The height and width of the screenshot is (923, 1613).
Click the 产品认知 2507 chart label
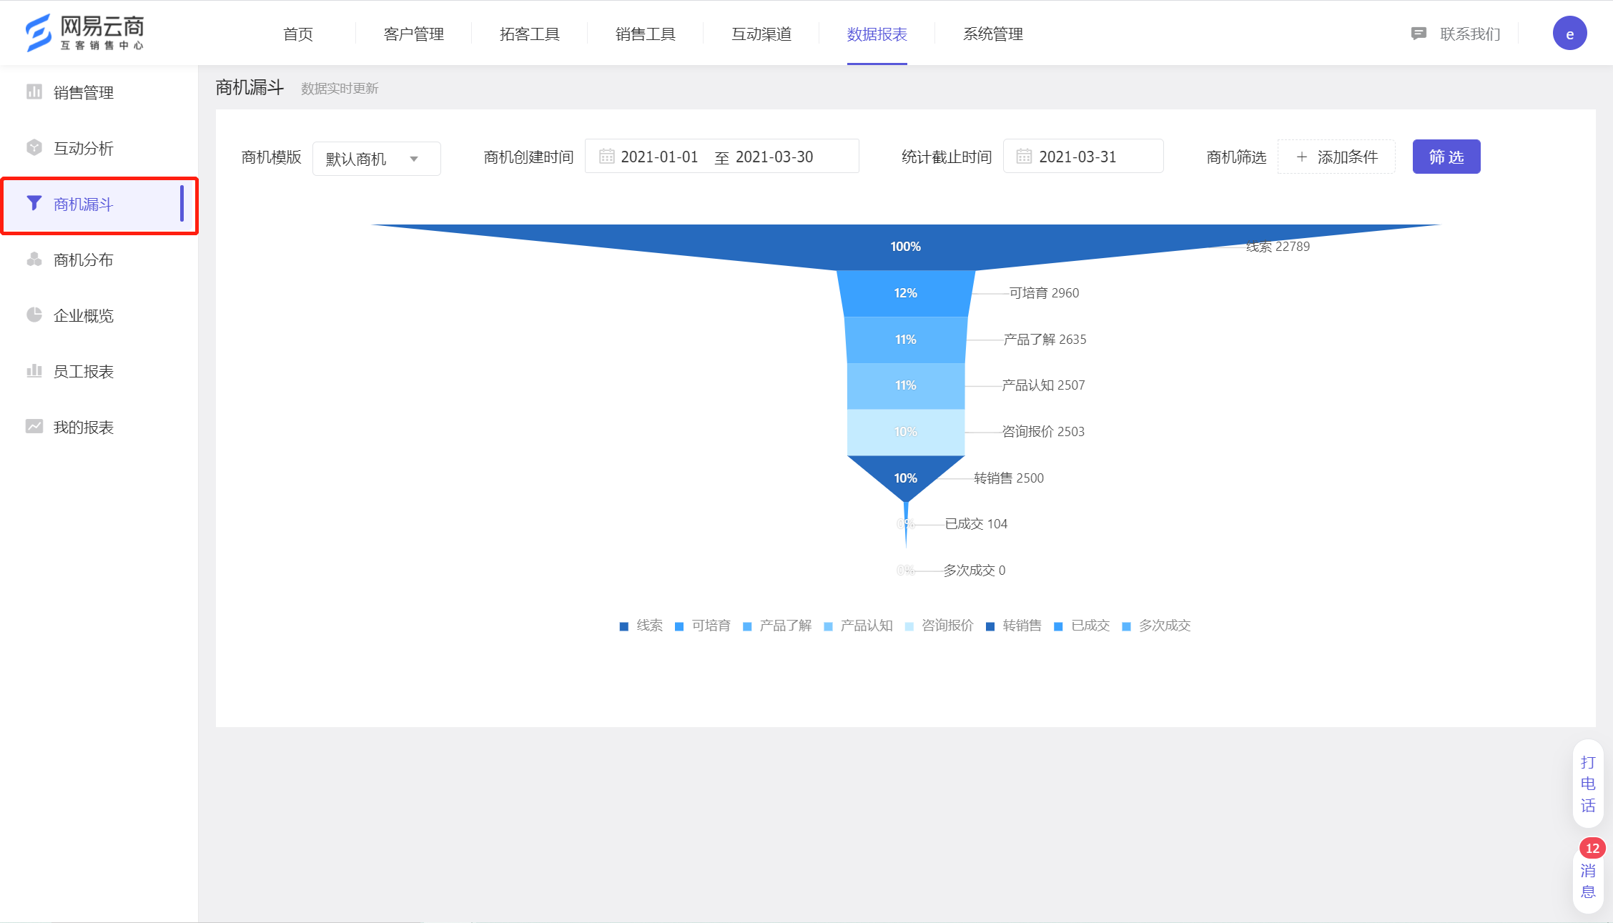click(1043, 385)
